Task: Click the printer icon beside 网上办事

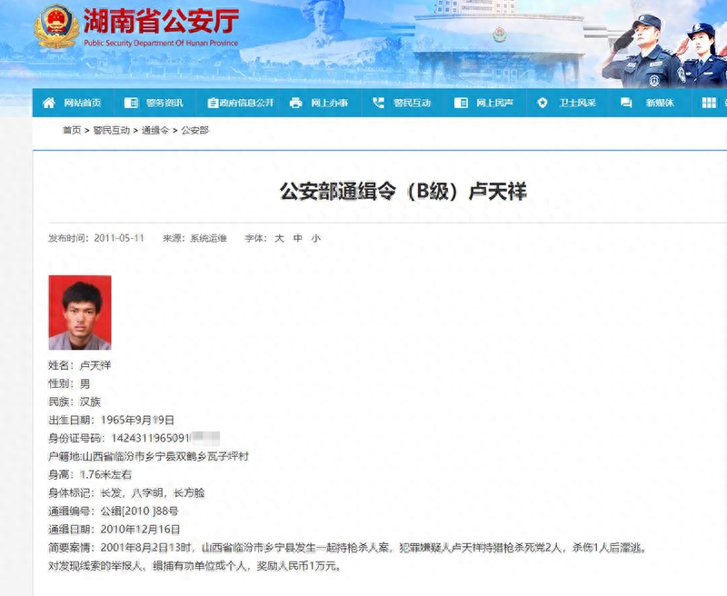Action: pos(295,103)
